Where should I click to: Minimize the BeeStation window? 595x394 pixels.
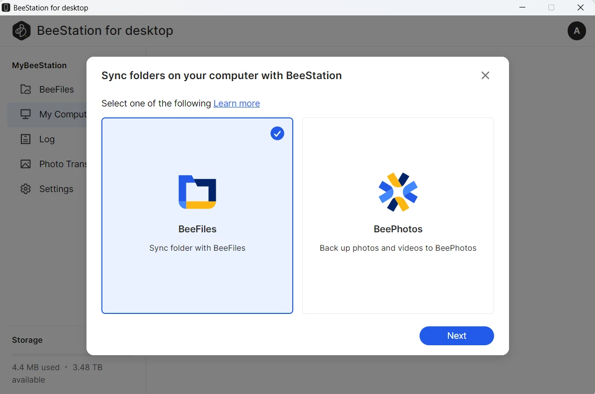(522, 7)
